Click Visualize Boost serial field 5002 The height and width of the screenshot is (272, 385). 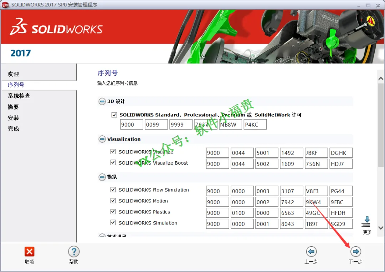(267, 164)
